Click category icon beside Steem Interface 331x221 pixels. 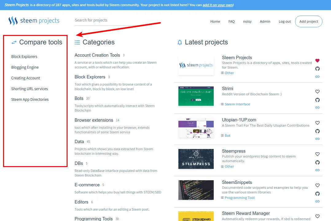pyautogui.click(x=222, y=104)
